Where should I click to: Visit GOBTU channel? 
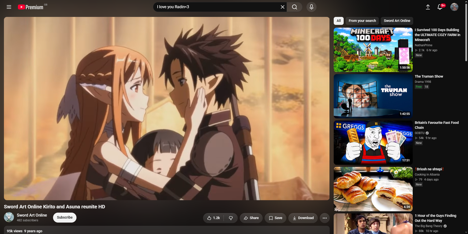click(419, 133)
